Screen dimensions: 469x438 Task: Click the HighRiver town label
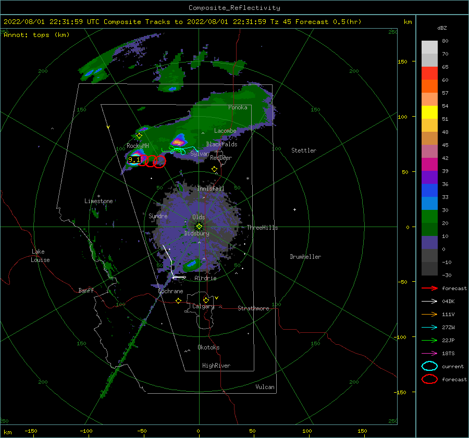(x=216, y=366)
